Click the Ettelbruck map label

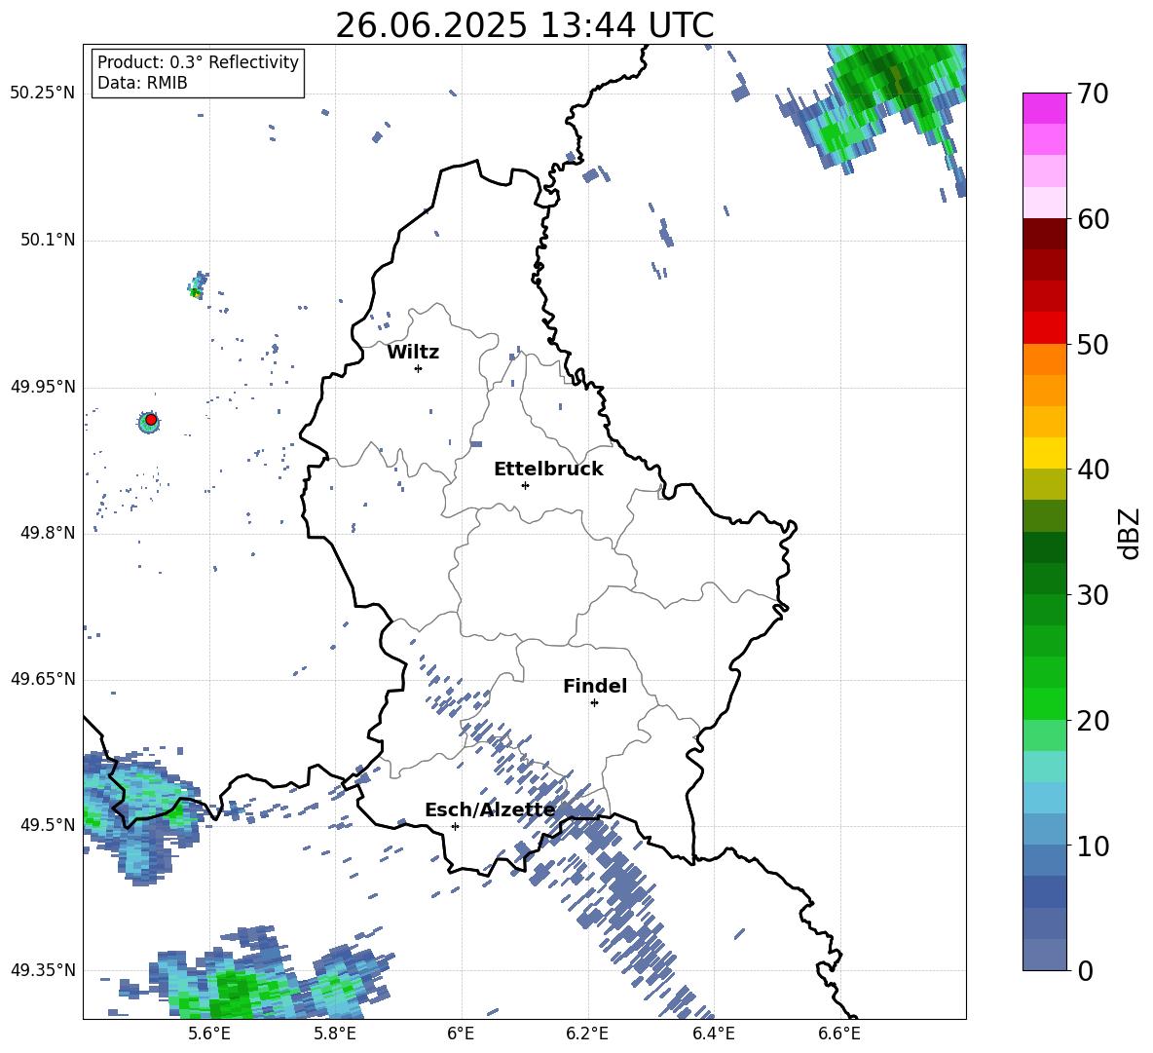[548, 470]
